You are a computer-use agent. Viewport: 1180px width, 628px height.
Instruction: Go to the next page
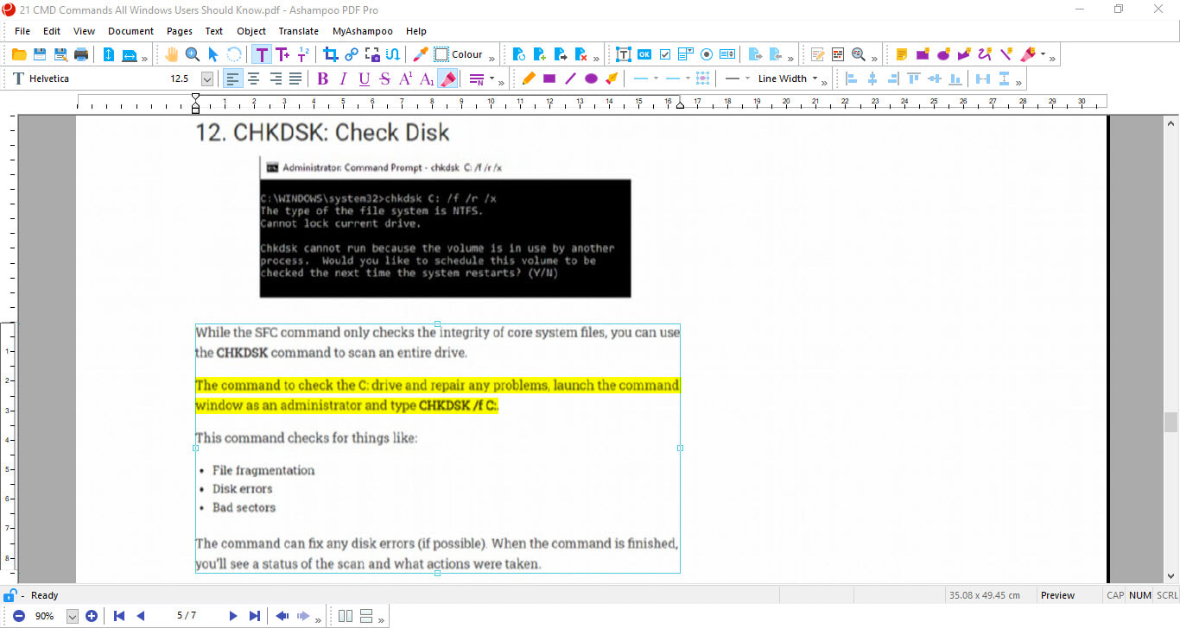click(x=232, y=616)
